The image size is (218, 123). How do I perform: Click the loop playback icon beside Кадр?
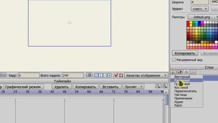point(3,75)
